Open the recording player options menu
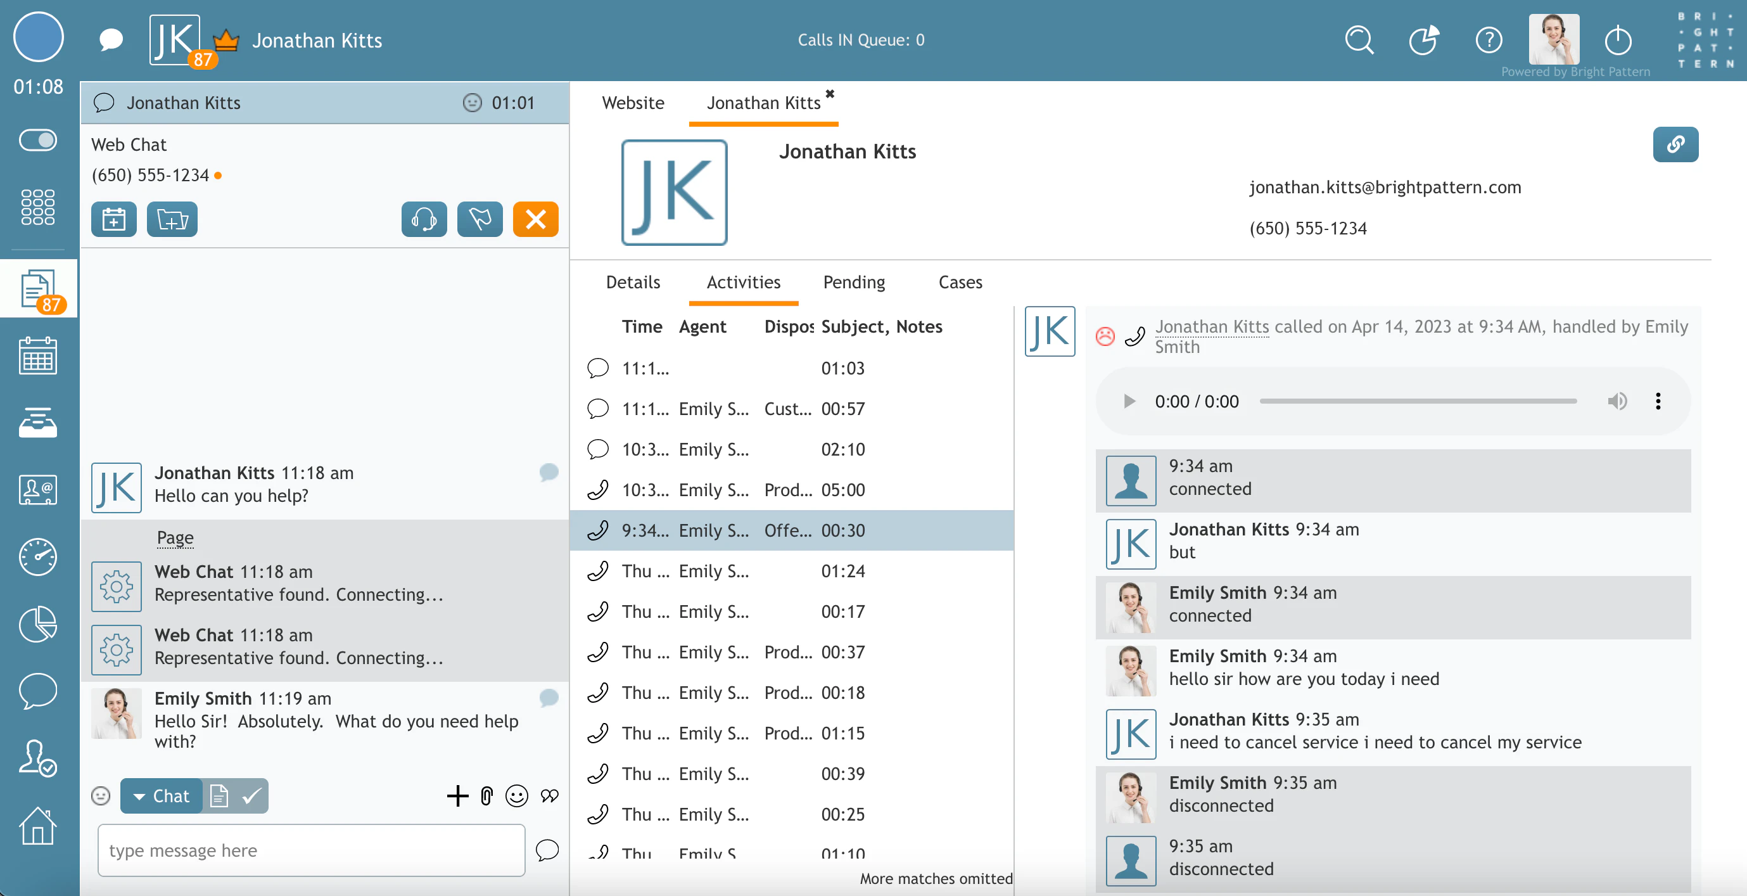This screenshot has width=1747, height=896. point(1658,401)
